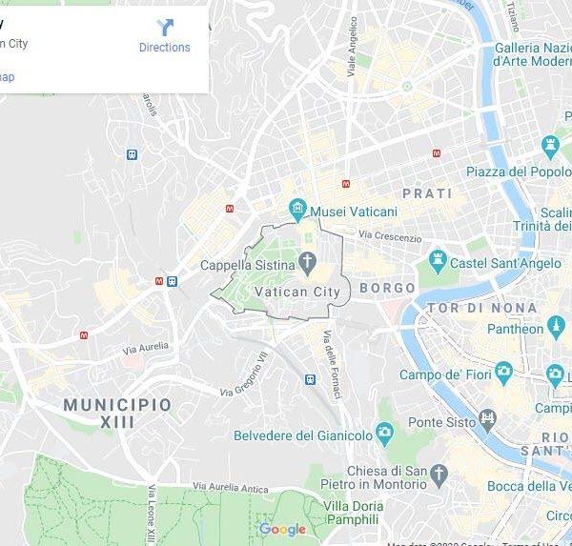This screenshot has height=546, width=572.
Task: Click the metro station icon near Prati
Action: pyautogui.click(x=437, y=153)
